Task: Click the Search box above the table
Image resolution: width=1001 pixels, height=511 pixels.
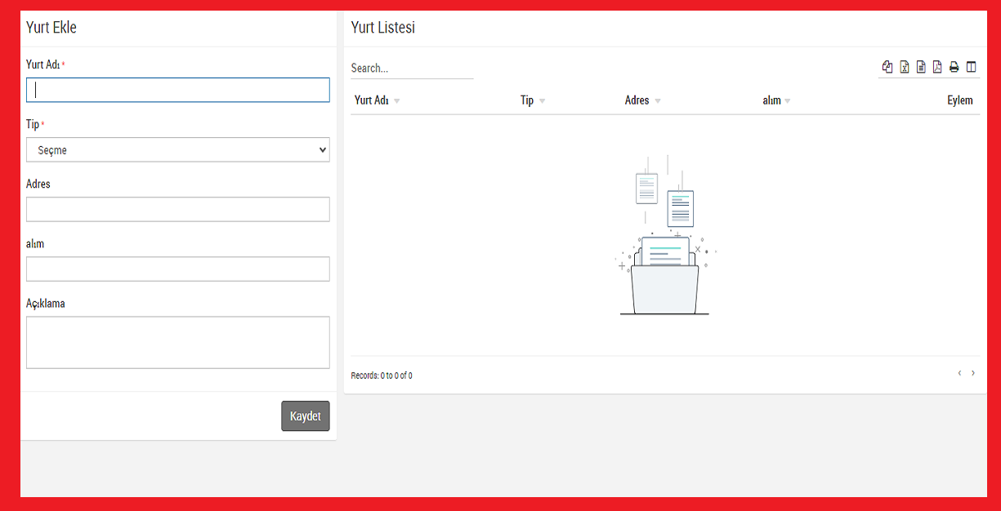Action: 412,69
